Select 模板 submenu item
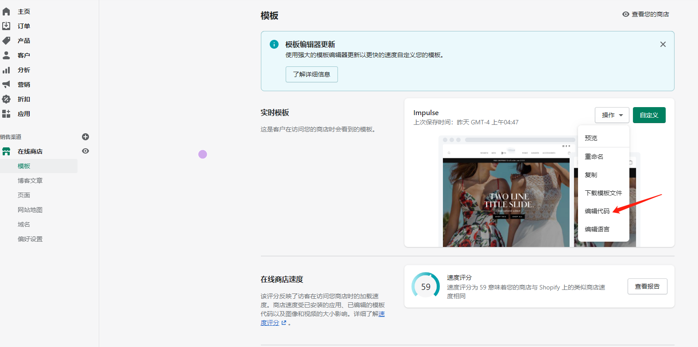This screenshot has width=698, height=347. [24, 166]
